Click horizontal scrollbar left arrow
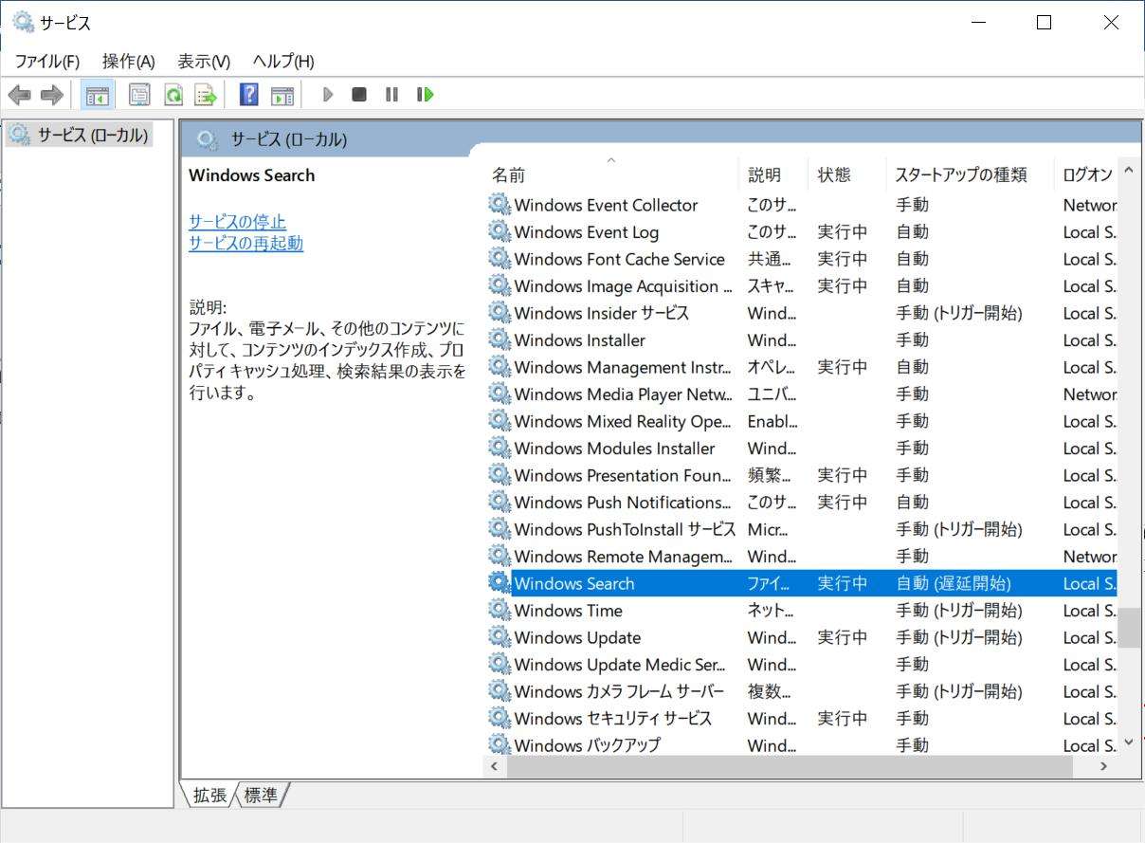Viewport: 1145px width, 843px height. (x=494, y=766)
